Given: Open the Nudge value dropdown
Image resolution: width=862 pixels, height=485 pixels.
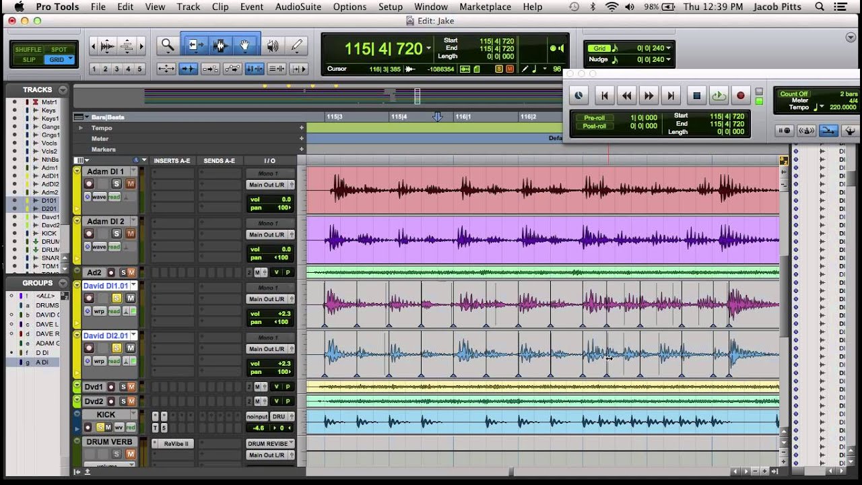Looking at the screenshot, I should coord(668,59).
